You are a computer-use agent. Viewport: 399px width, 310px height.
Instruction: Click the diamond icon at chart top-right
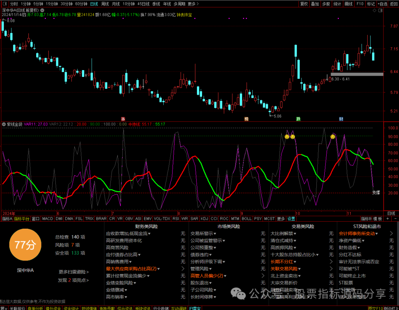pyautogui.click(x=374, y=10)
